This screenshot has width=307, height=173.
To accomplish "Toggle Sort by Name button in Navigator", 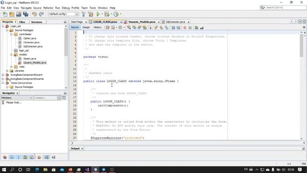I will click(47, 157).
